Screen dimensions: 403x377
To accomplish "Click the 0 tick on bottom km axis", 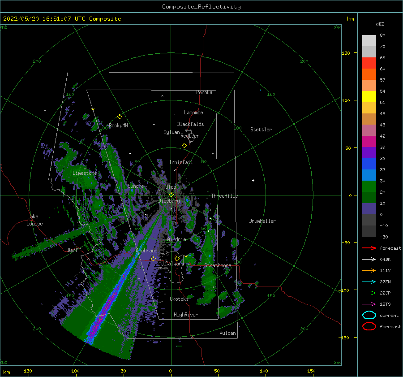I will (170, 371).
